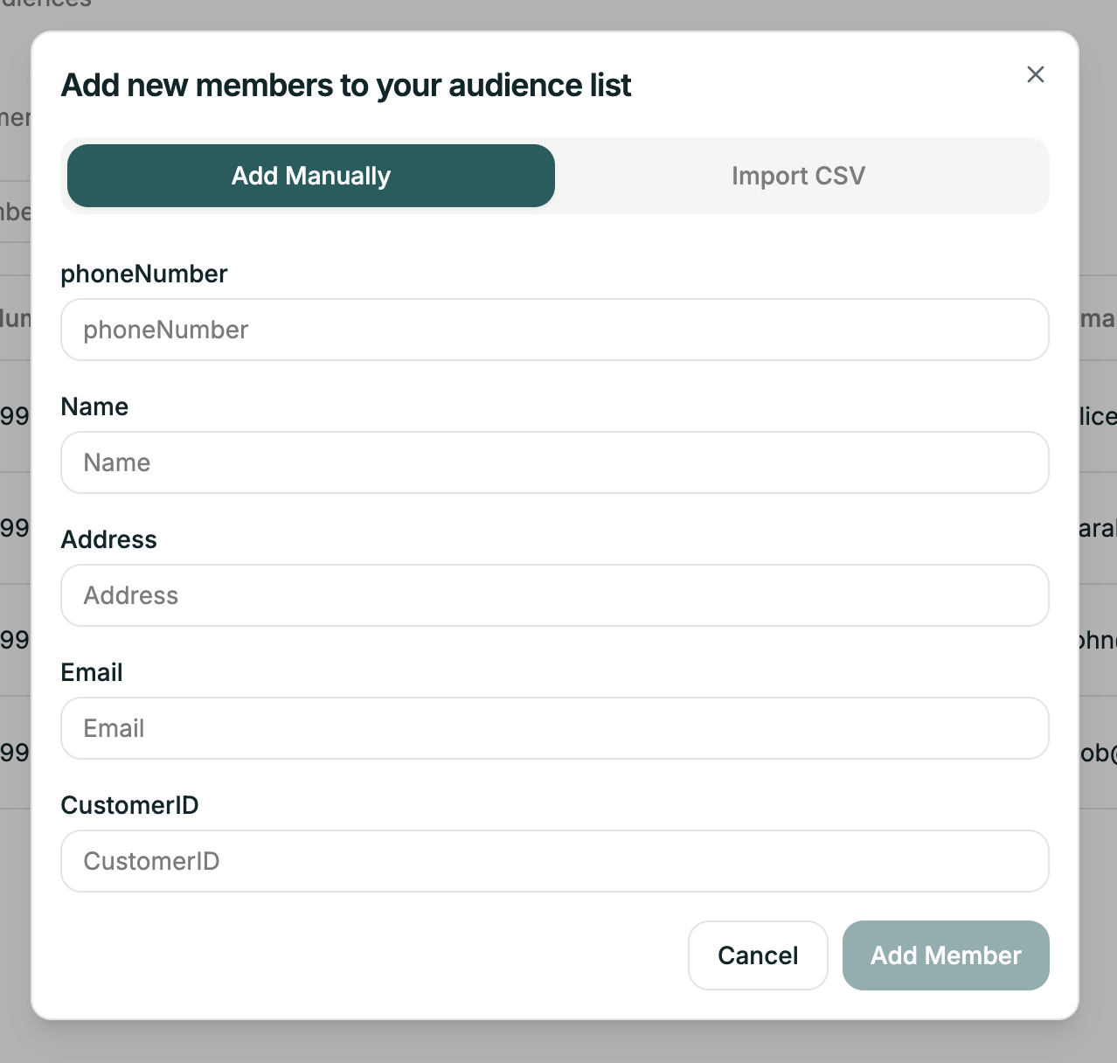Click the Cancel button
Viewport: 1117px width, 1063px height.
click(x=757, y=955)
